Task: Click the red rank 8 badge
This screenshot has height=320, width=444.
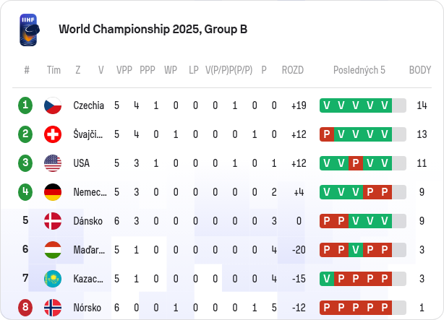Action: tap(25, 308)
